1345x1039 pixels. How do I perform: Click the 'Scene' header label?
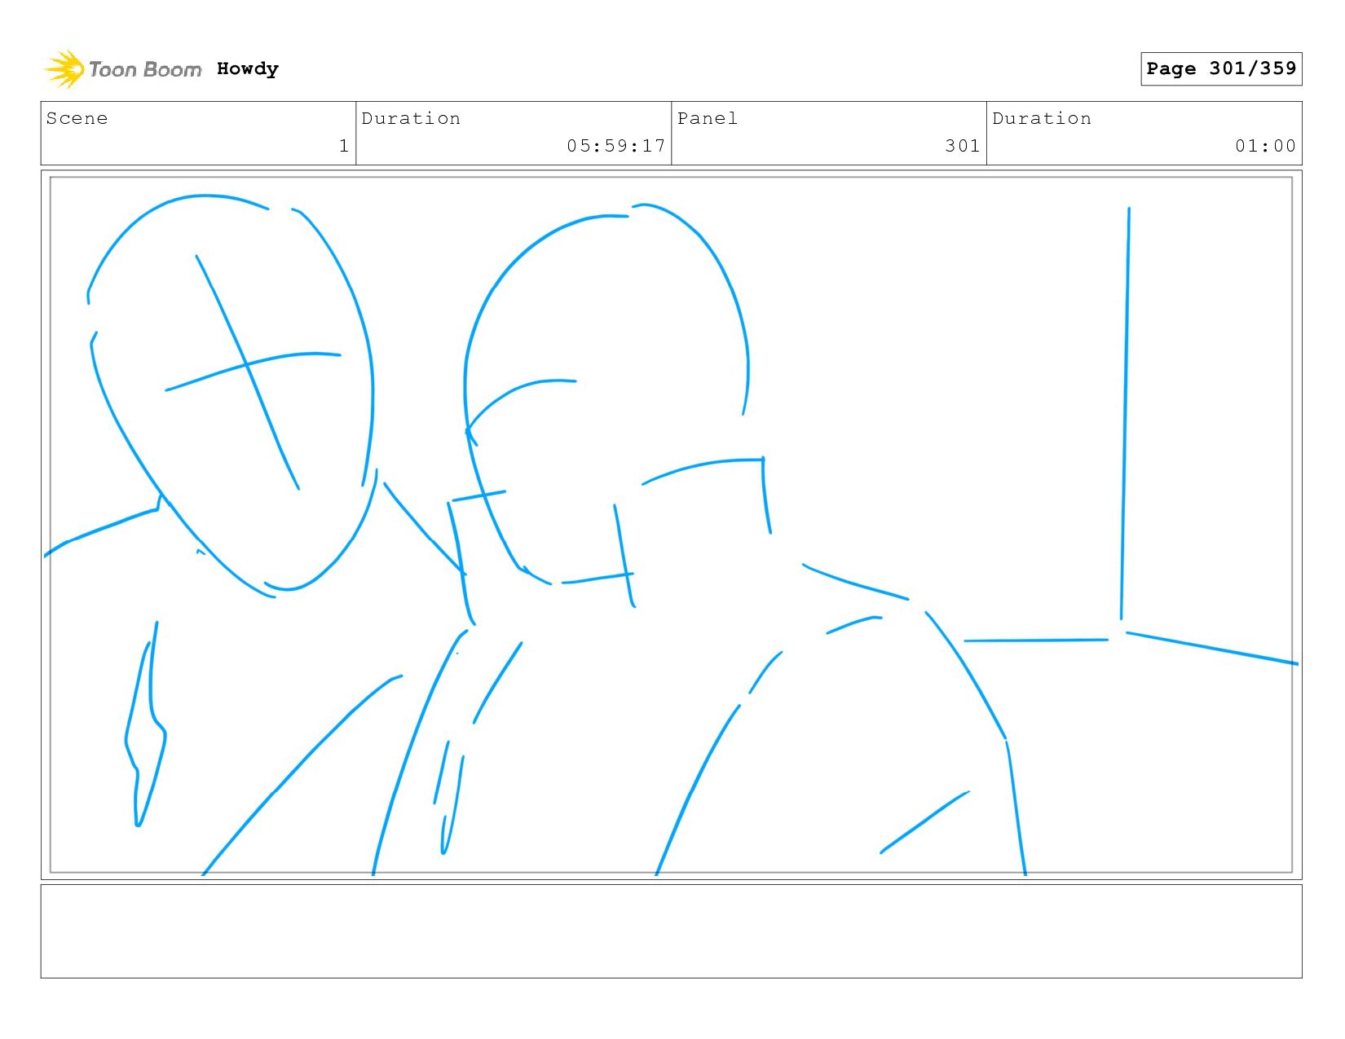[77, 118]
